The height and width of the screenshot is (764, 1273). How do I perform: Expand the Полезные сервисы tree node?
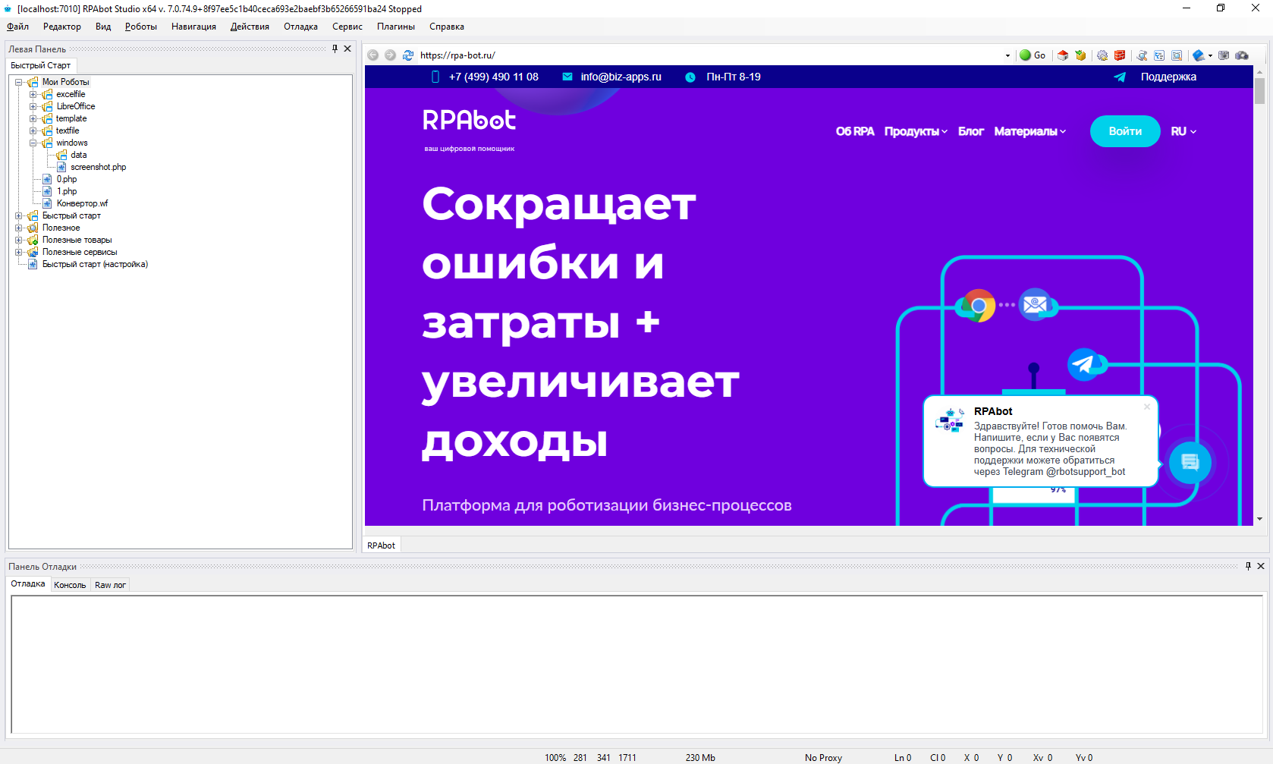click(19, 252)
